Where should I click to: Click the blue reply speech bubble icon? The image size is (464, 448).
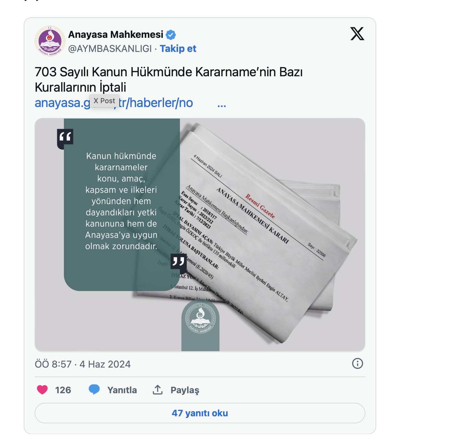click(94, 390)
